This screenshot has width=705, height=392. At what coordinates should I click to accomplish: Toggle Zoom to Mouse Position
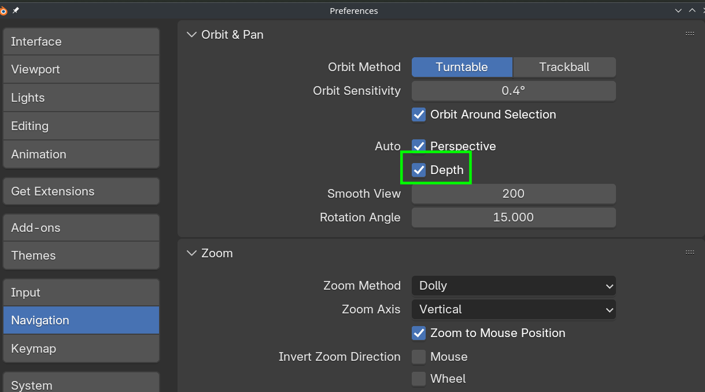tap(419, 333)
